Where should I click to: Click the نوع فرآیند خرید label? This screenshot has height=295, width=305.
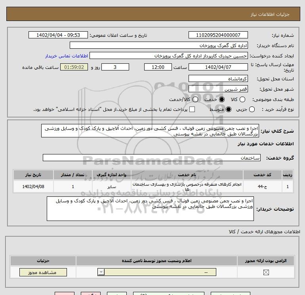(278, 109)
